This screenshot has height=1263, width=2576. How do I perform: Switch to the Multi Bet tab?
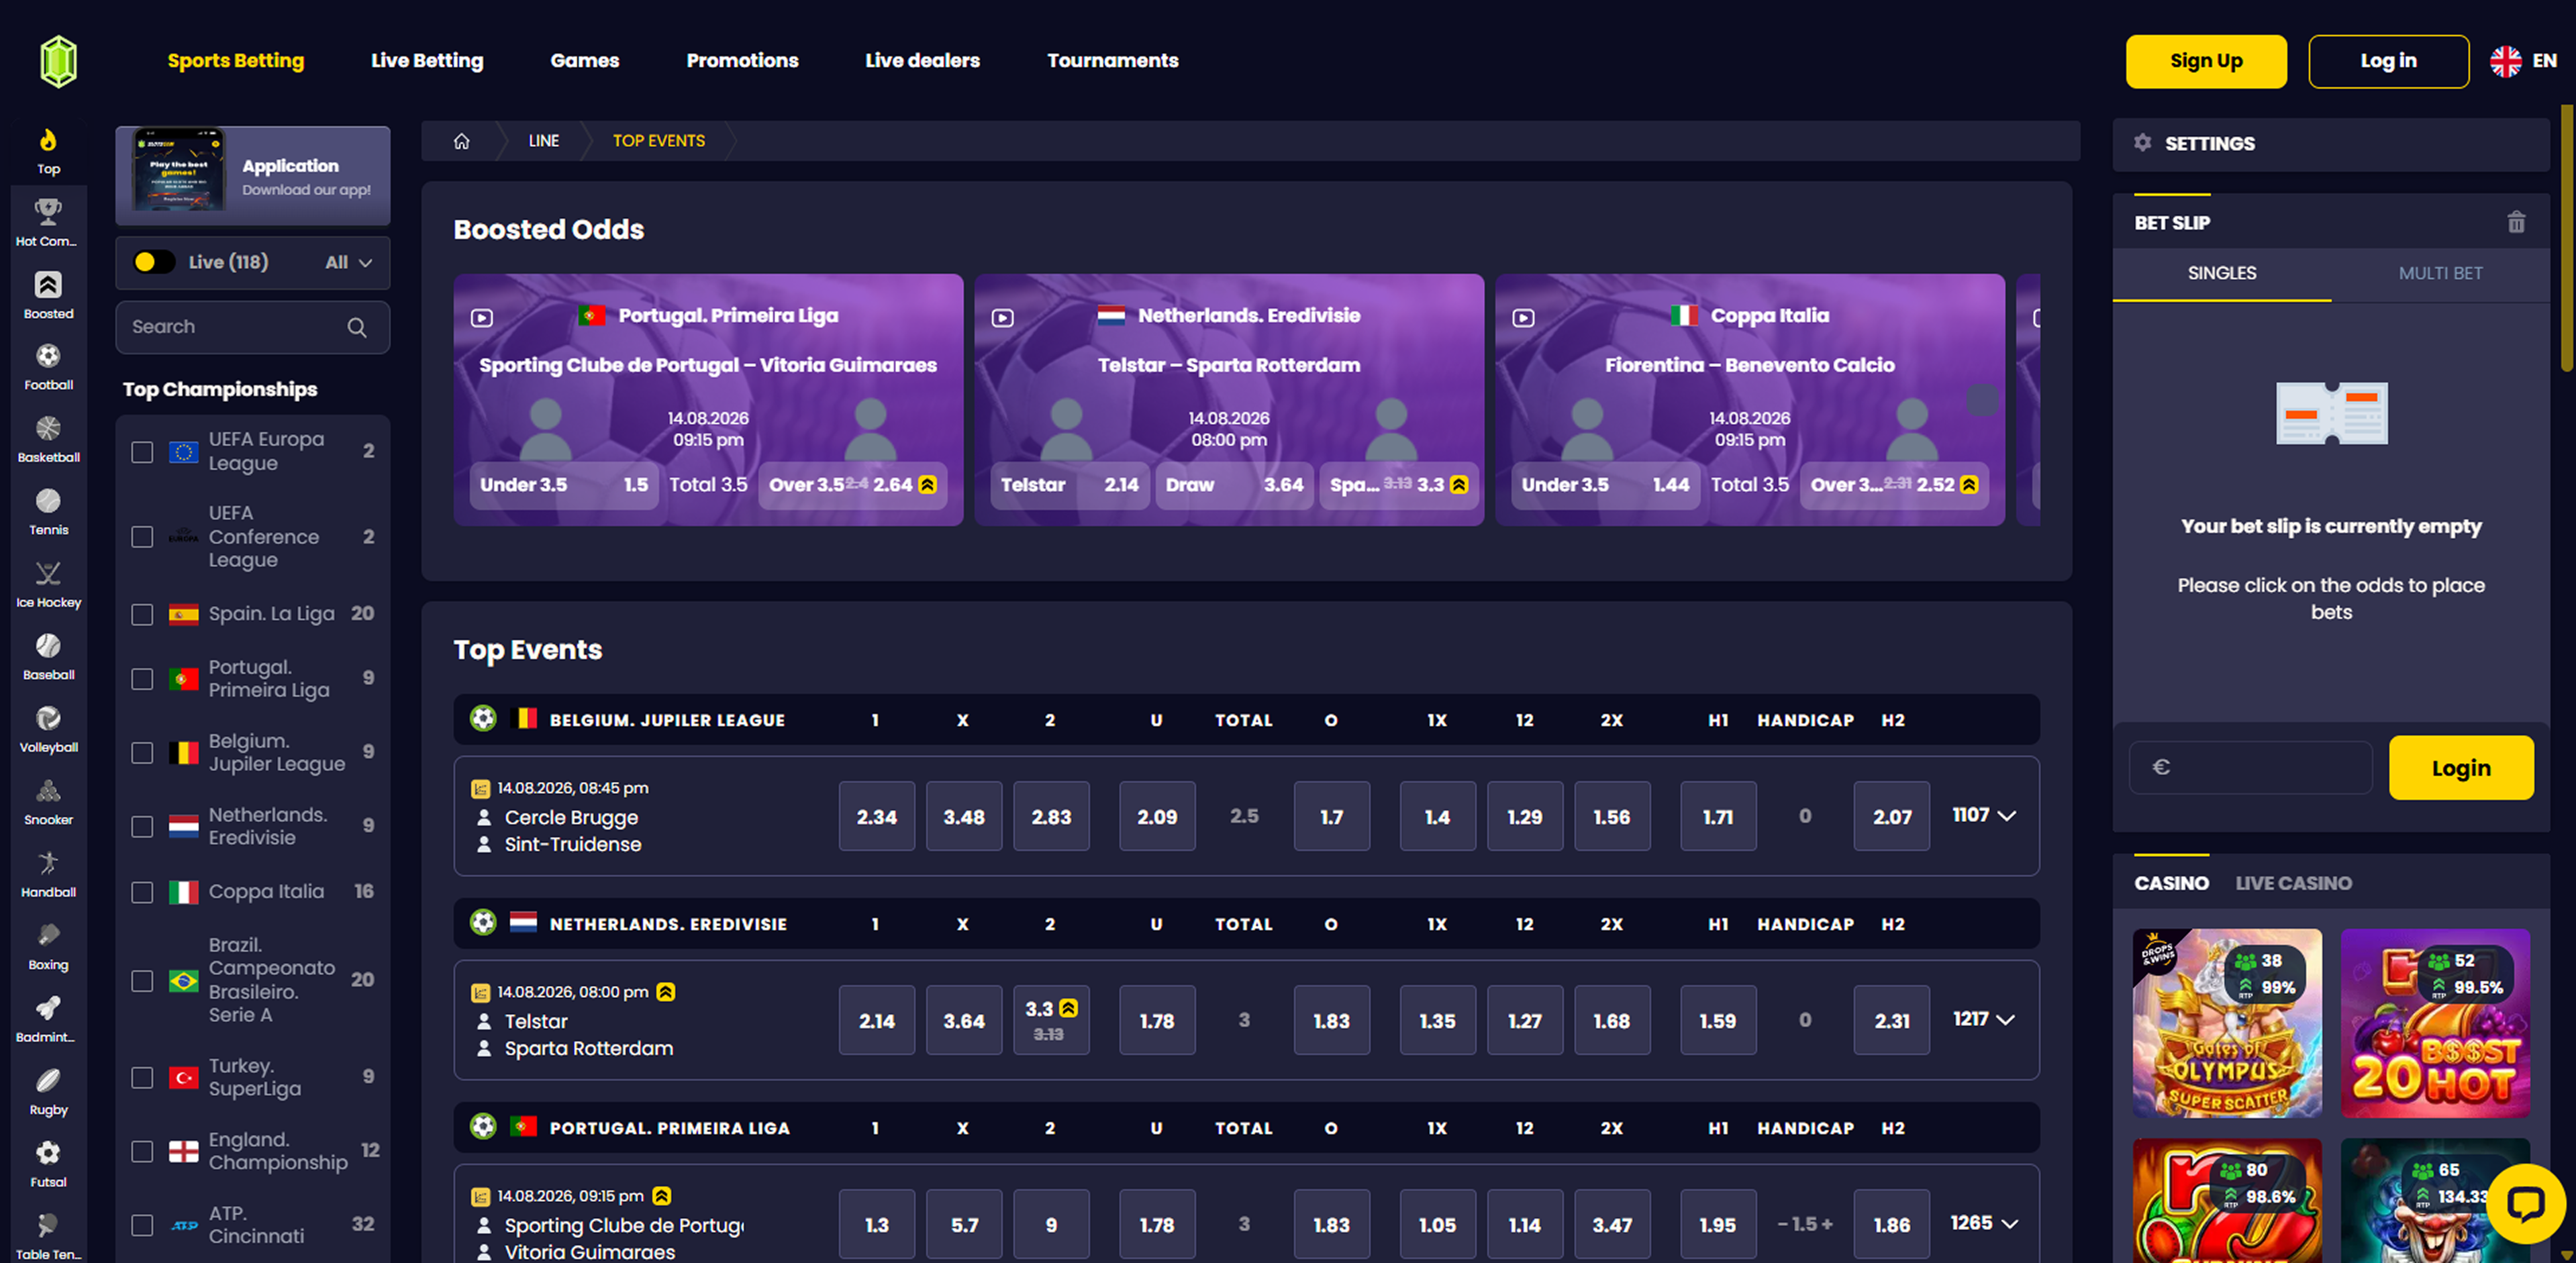(x=2440, y=273)
